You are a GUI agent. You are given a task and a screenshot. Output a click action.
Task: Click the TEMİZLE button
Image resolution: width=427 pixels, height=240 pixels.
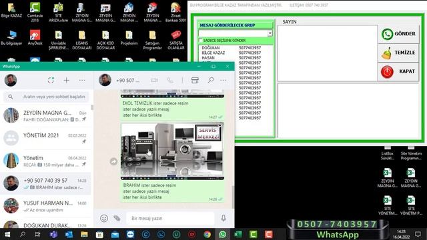point(399,53)
